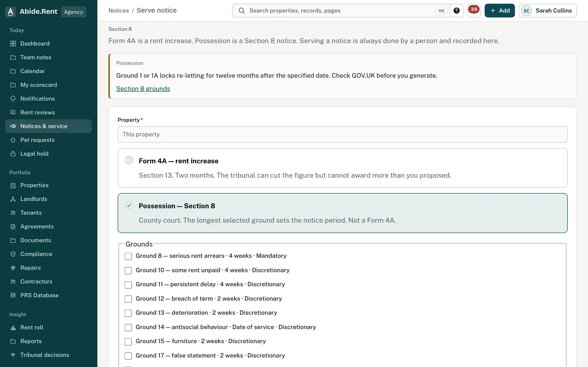
Task: Open the Section 8 grounds link
Action: point(143,88)
